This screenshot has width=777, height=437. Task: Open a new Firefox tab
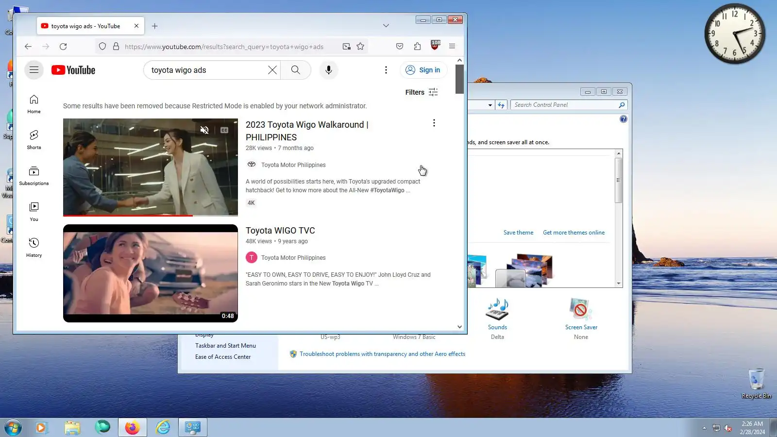pyautogui.click(x=155, y=26)
